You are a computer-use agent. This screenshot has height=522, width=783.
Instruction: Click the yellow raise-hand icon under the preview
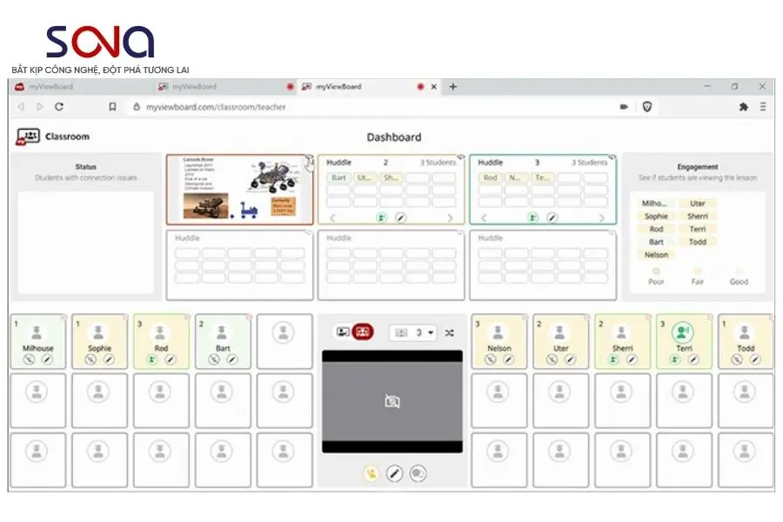click(370, 471)
